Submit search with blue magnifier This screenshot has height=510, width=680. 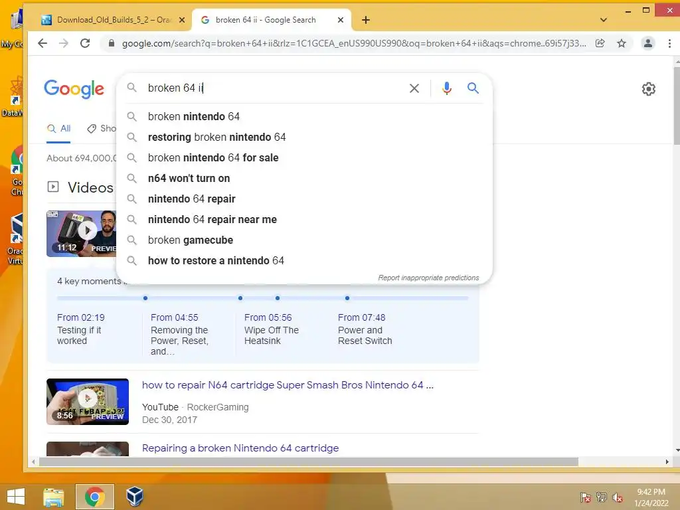(x=473, y=88)
